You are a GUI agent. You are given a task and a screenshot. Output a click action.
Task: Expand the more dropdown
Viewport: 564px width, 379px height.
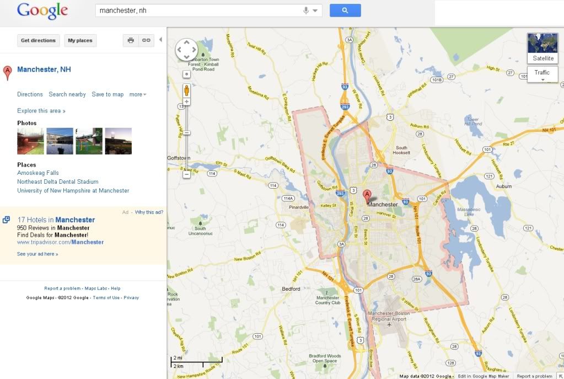(138, 94)
